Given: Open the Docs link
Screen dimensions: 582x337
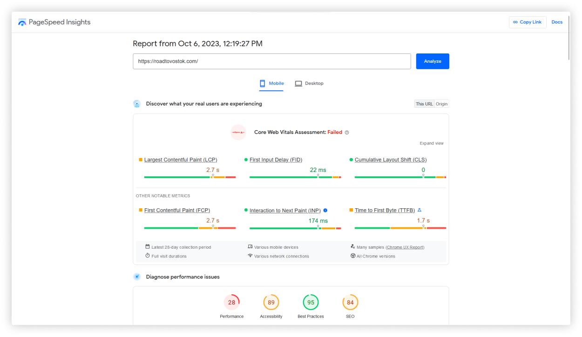Looking at the screenshot, I should point(557,22).
